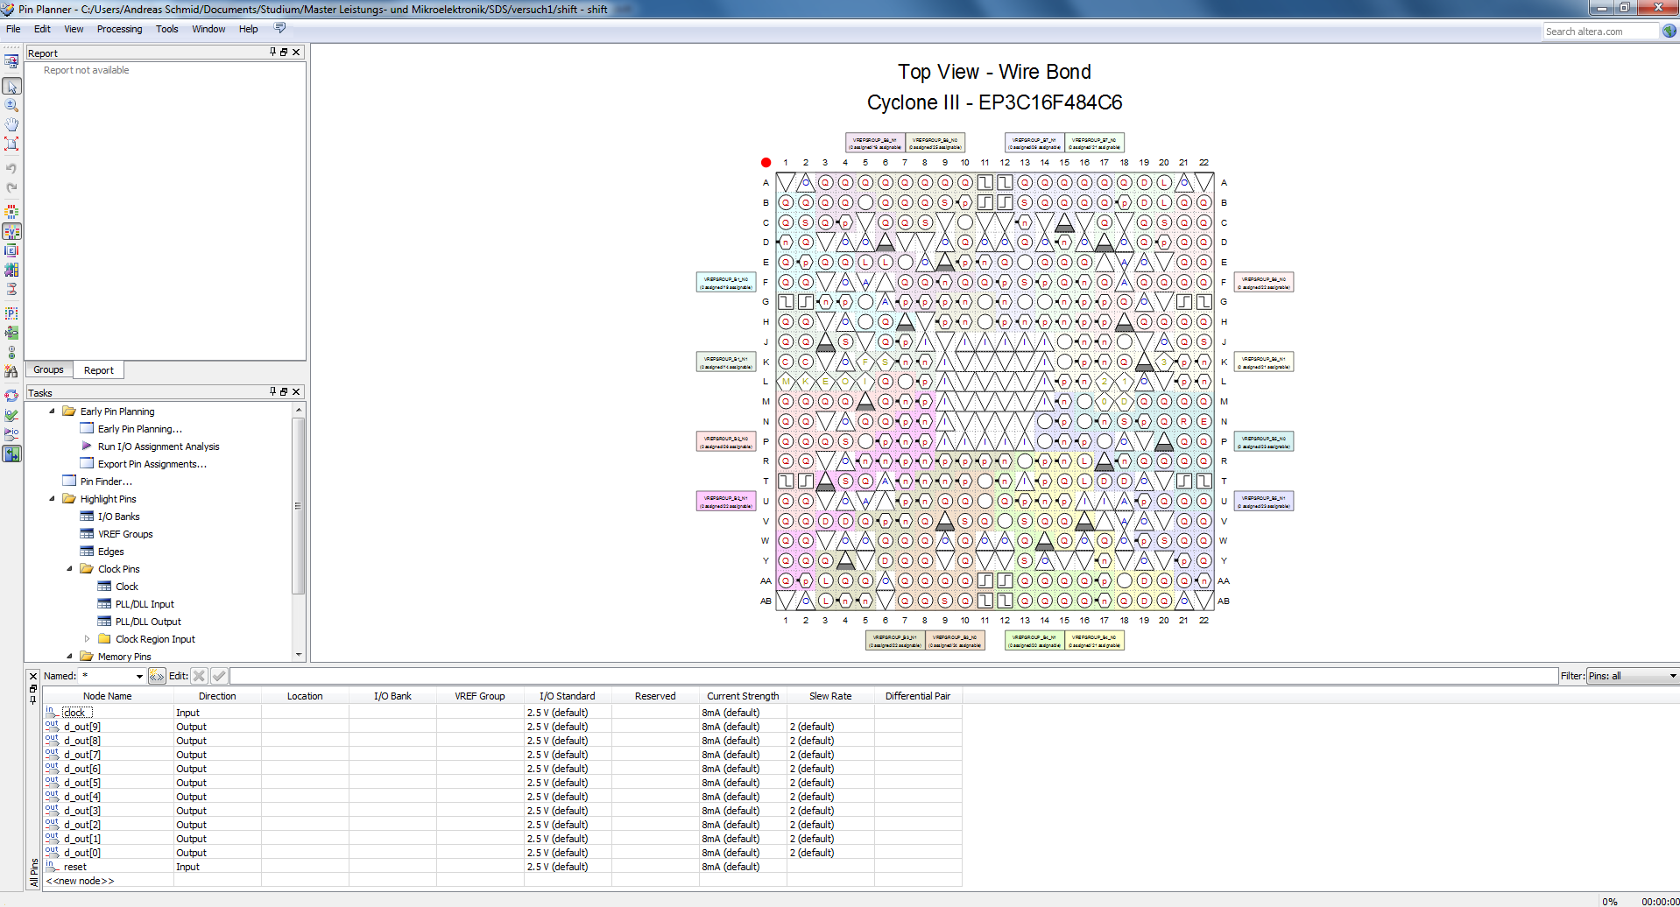Viewport: 1680px width, 907px height.
Task: Toggle Show VREF Groups icon
Action: 11,231
